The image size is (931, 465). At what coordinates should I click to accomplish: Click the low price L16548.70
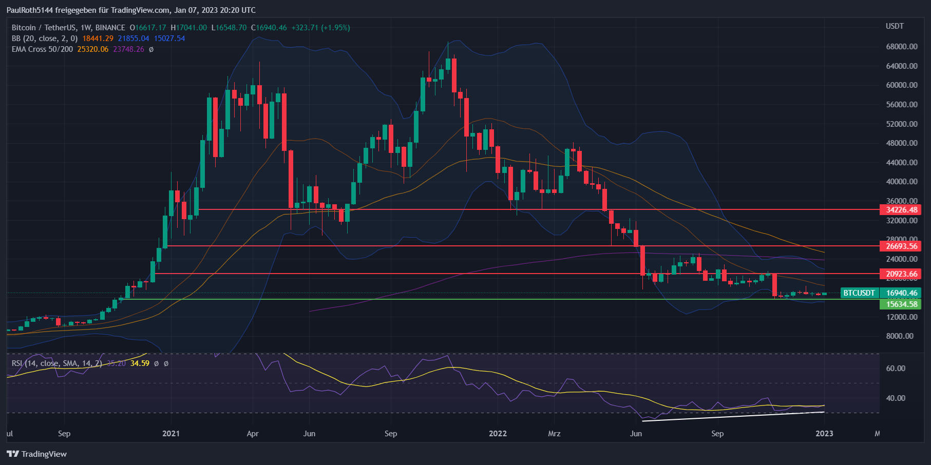(229, 28)
